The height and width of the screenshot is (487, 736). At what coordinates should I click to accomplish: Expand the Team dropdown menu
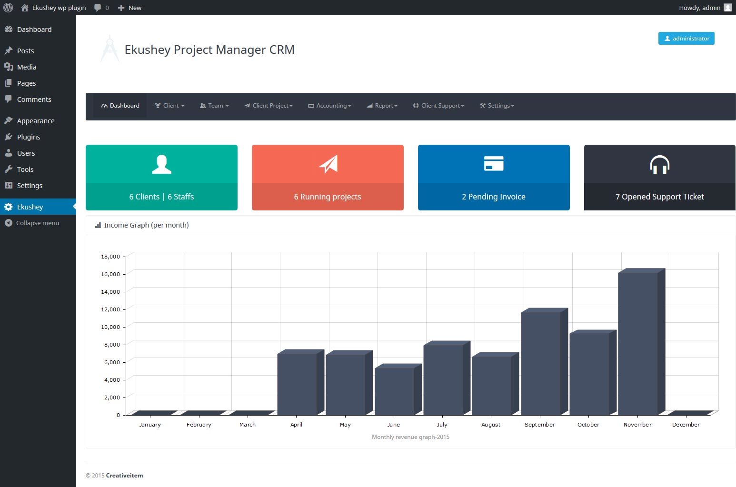coord(214,106)
